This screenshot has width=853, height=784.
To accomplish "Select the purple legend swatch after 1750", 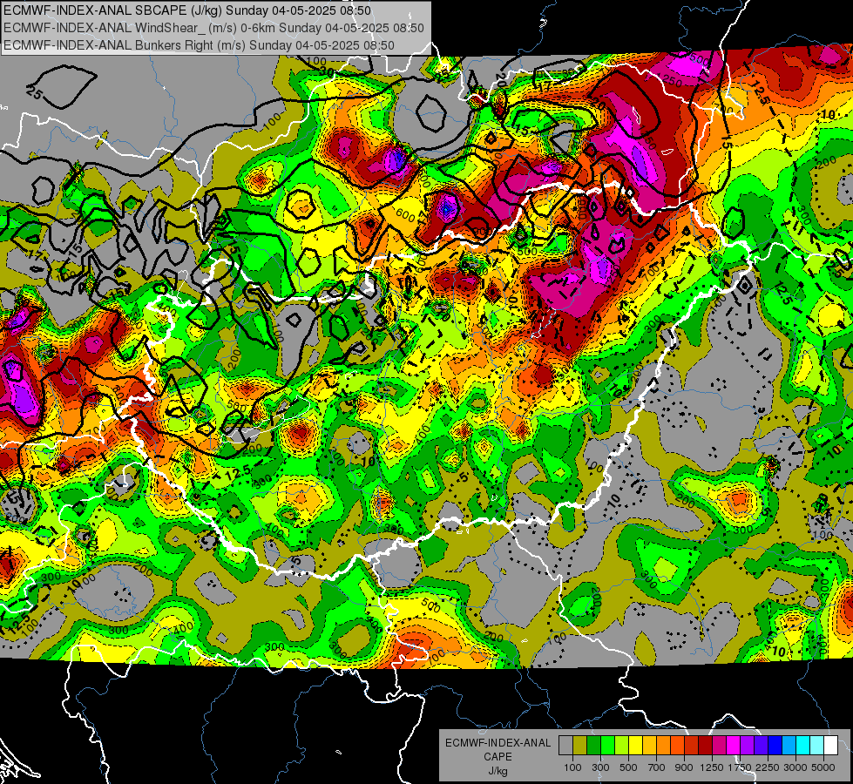I will pos(748,745).
